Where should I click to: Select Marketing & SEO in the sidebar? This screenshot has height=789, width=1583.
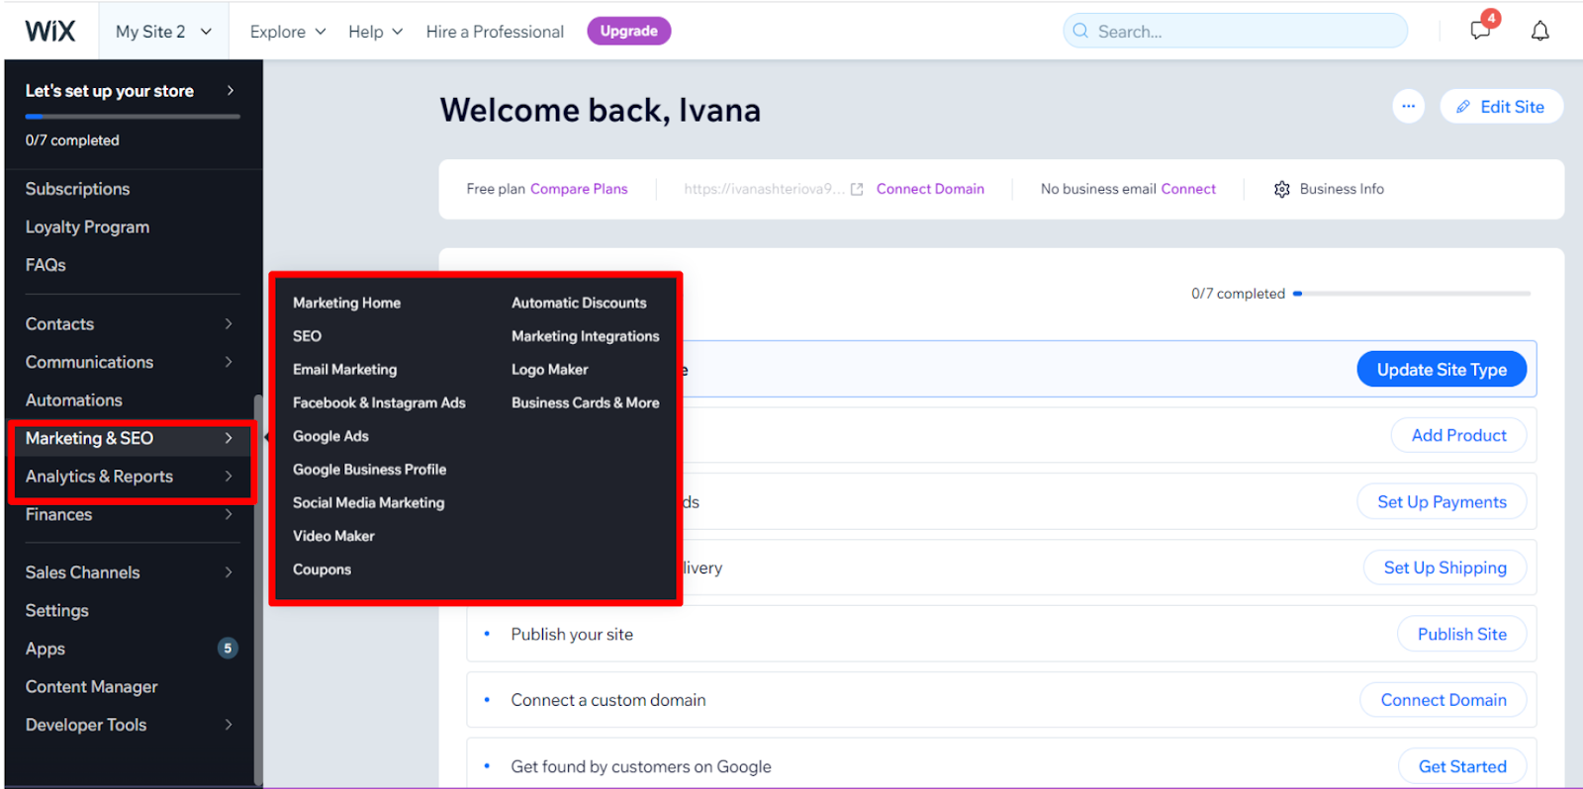(x=133, y=438)
